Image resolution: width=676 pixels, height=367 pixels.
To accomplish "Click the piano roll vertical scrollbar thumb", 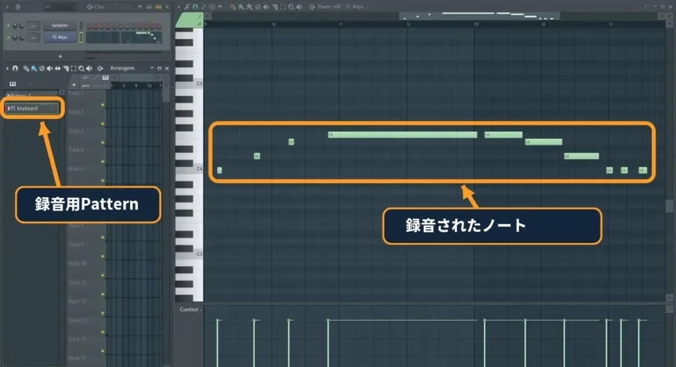I will pos(669,206).
